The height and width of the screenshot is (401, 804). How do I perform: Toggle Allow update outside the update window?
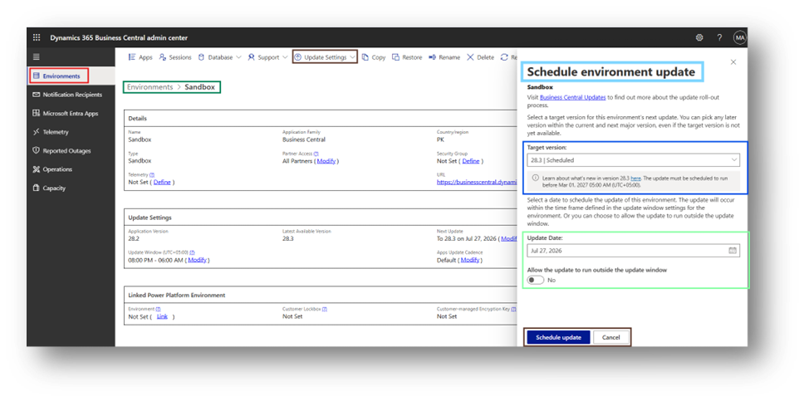[x=536, y=280]
